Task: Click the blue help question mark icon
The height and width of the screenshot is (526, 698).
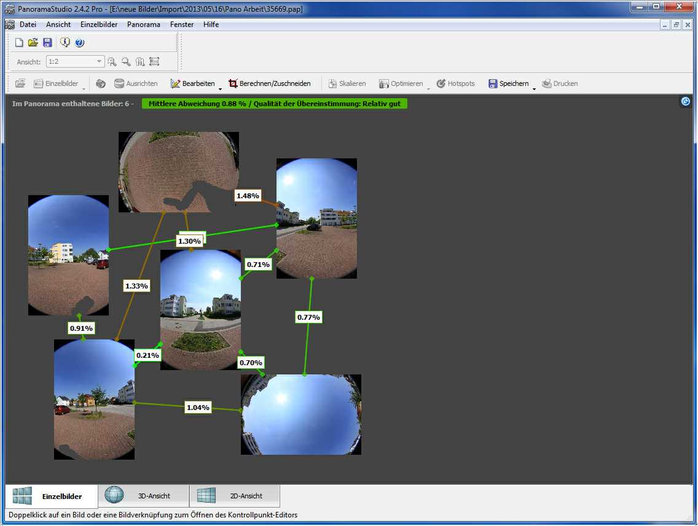Action: click(x=79, y=43)
